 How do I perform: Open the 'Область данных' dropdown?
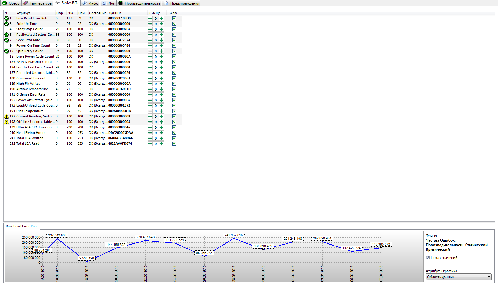pyautogui.click(x=458, y=277)
